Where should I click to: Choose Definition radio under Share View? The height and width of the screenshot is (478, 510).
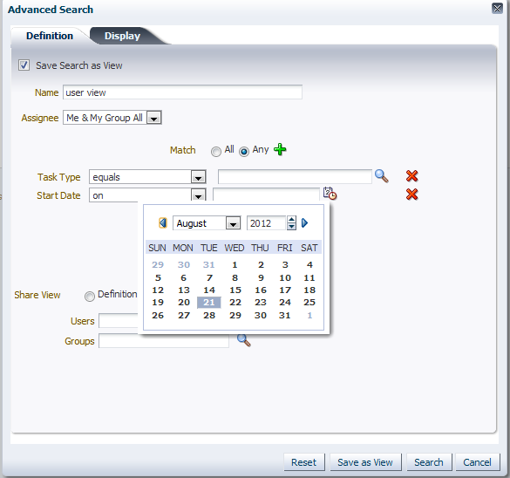tap(90, 297)
